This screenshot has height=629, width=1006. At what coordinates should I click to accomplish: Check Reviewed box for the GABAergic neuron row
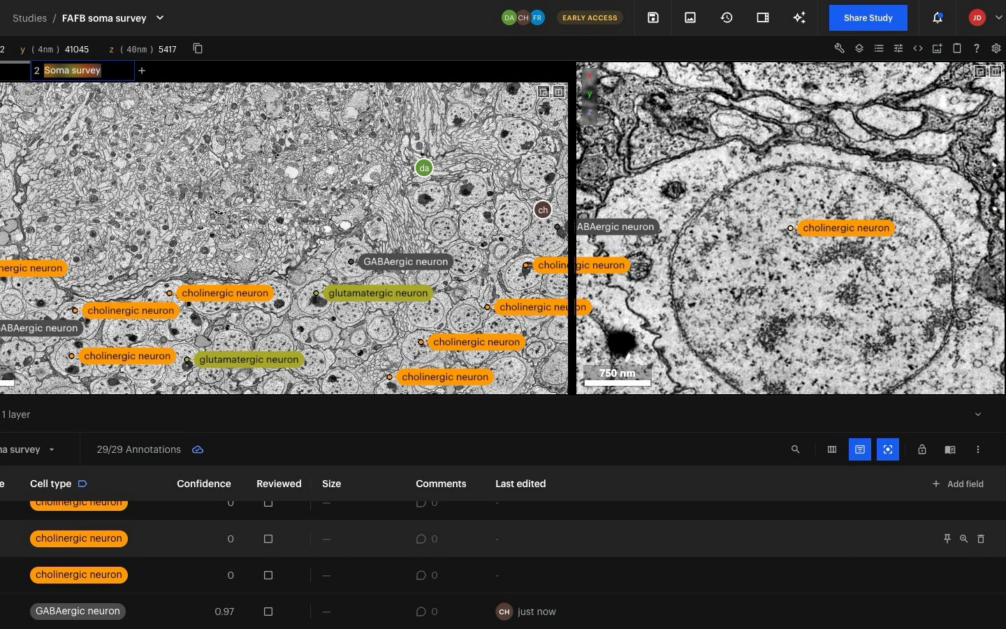(268, 612)
